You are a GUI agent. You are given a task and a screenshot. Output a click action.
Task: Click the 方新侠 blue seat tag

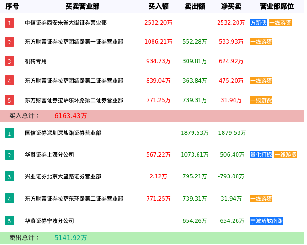click(258, 23)
